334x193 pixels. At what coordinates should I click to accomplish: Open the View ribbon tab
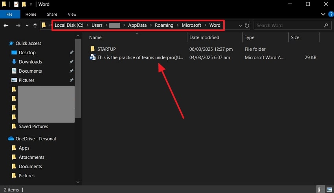coord(72,14)
